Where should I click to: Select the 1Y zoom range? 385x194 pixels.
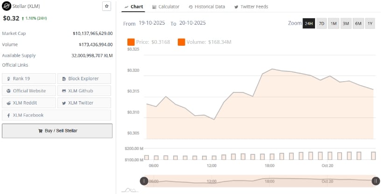(370, 23)
